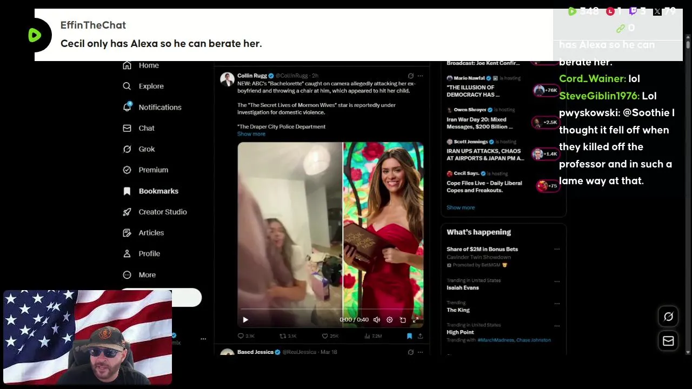Click the Grok logo icon in sidebar
Screen dimensions: 692x389
pyautogui.click(x=127, y=149)
